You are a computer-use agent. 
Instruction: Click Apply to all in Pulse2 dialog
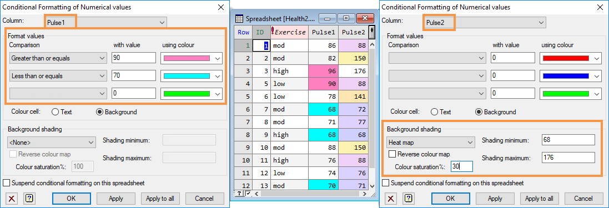539,199
